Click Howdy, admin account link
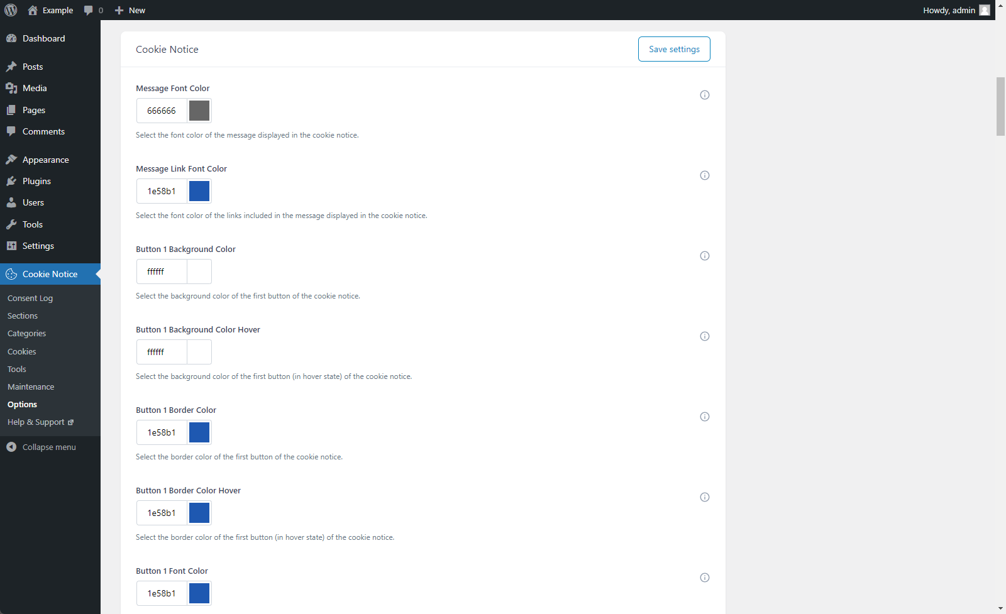This screenshot has width=1006, height=614. click(x=956, y=10)
